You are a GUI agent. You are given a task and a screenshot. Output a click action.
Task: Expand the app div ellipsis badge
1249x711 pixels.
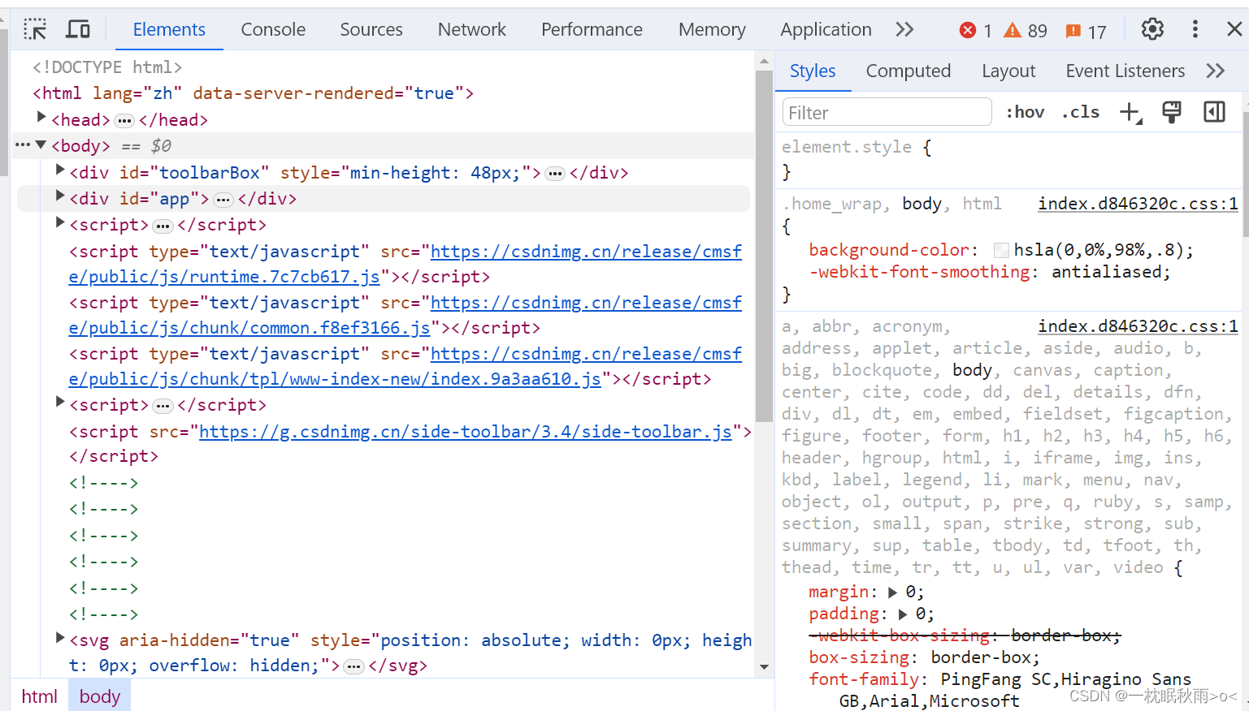pyautogui.click(x=223, y=200)
